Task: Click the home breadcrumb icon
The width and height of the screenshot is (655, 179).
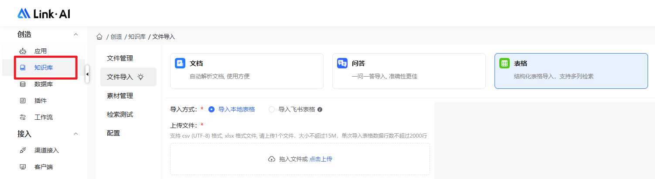Action: pyautogui.click(x=99, y=37)
